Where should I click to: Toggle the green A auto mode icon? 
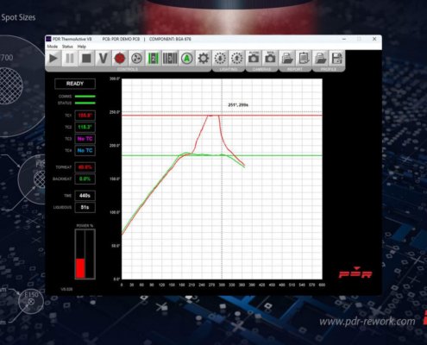coord(186,59)
